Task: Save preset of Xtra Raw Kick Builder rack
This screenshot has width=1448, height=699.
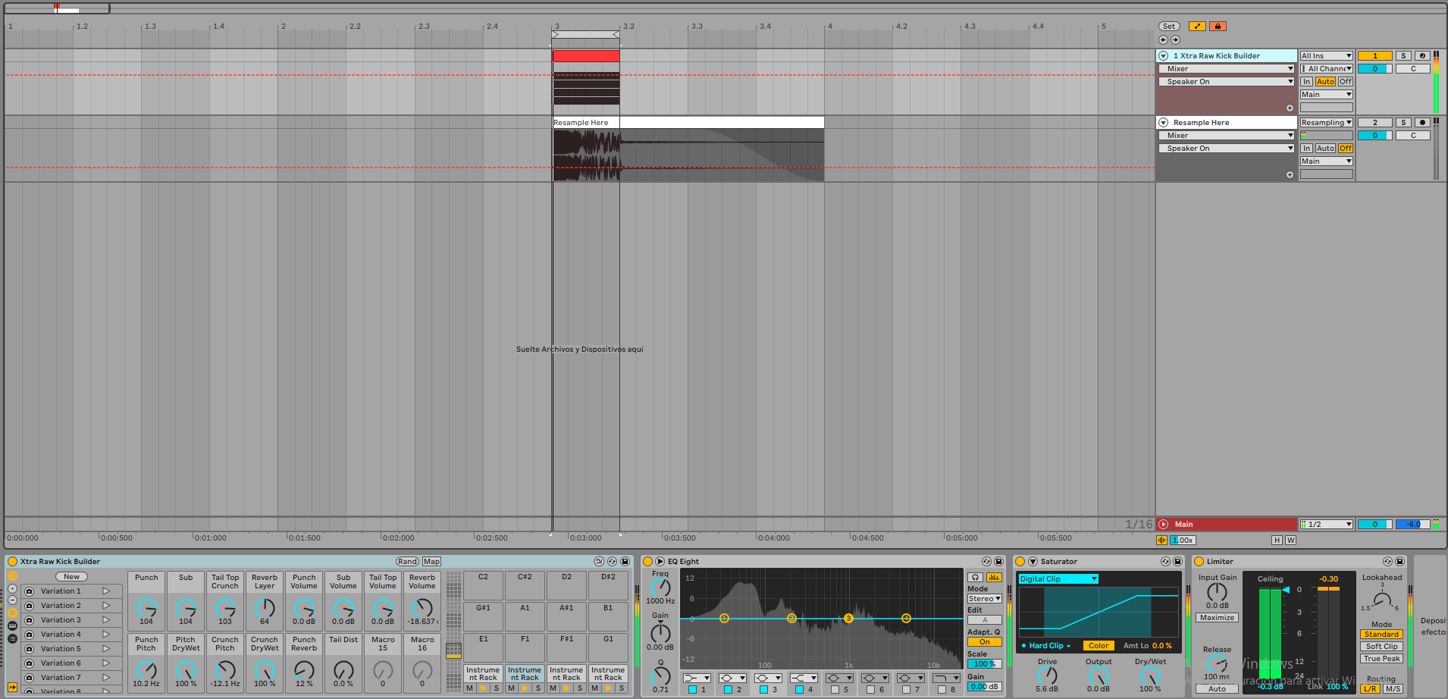Action: click(625, 562)
